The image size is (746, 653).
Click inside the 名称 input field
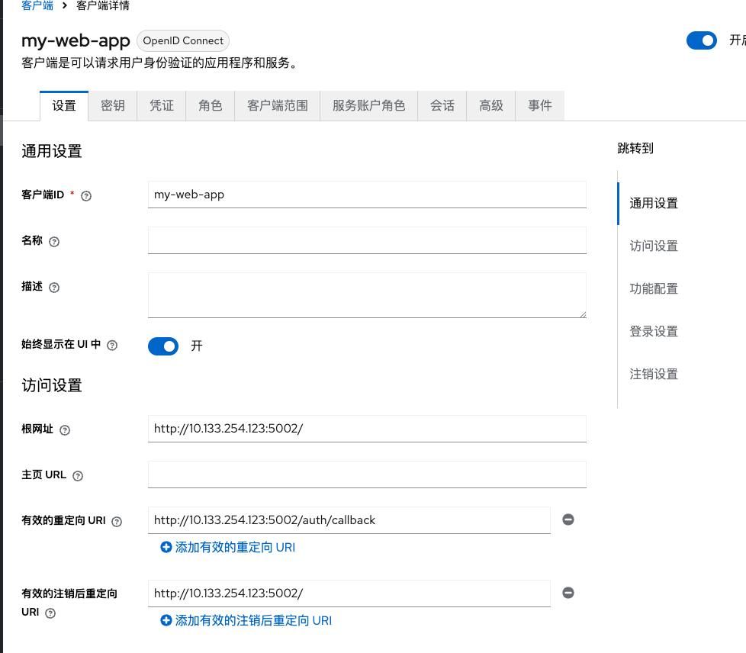pos(367,241)
